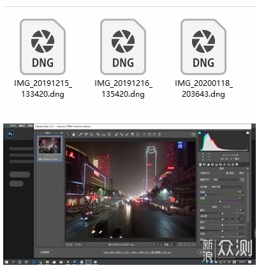Open Camera Raw preferences from toolbar
This screenshot has width=259, height=268.
point(144,134)
